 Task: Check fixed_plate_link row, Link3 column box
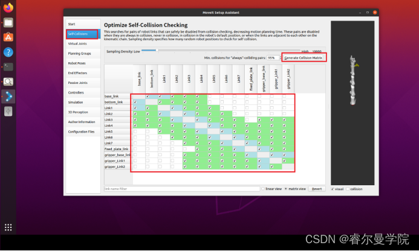coord(185,149)
